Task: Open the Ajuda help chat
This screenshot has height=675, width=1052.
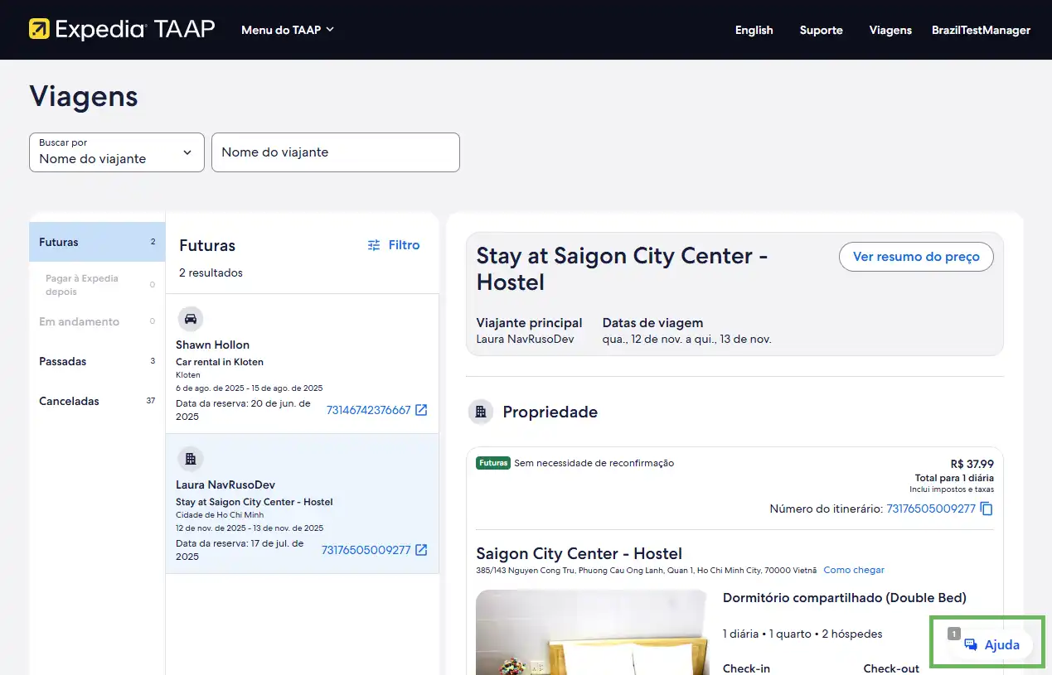Action: tap(991, 644)
